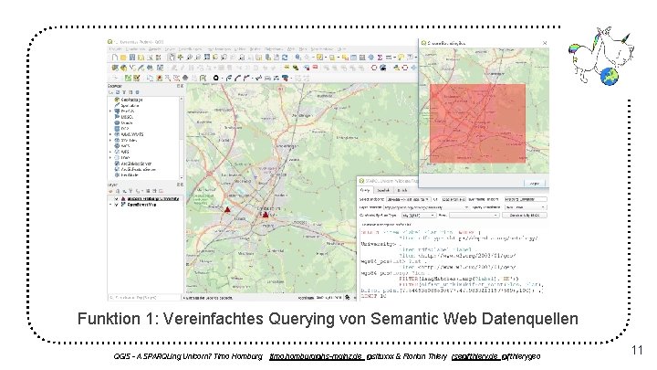The image size is (657, 370).
Task: Open the attribute table icon
Action: point(353,57)
